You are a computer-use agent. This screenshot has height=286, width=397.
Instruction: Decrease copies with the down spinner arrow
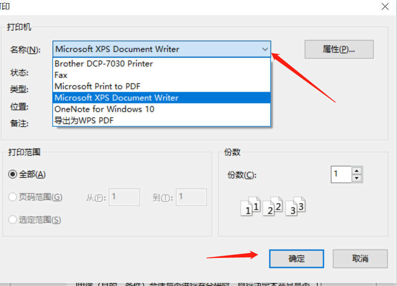click(357, 178)
